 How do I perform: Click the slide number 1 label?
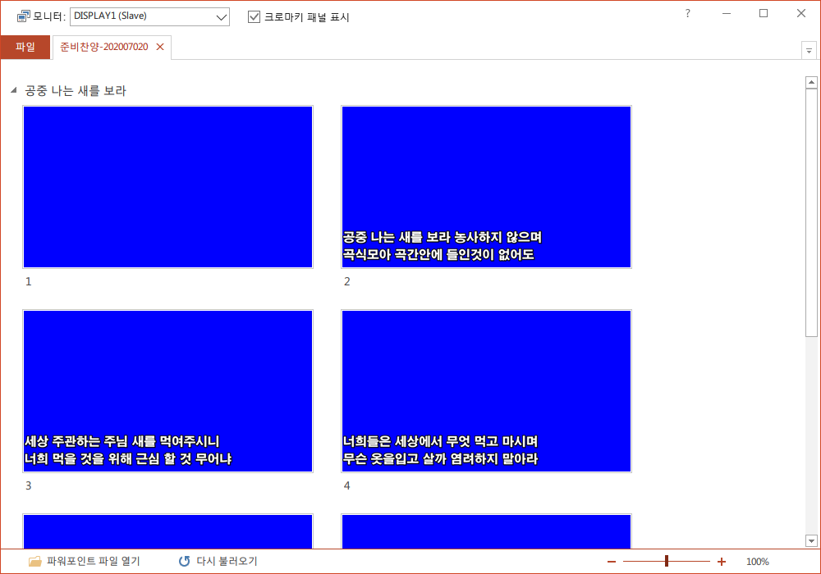click(x=28, y=282)
